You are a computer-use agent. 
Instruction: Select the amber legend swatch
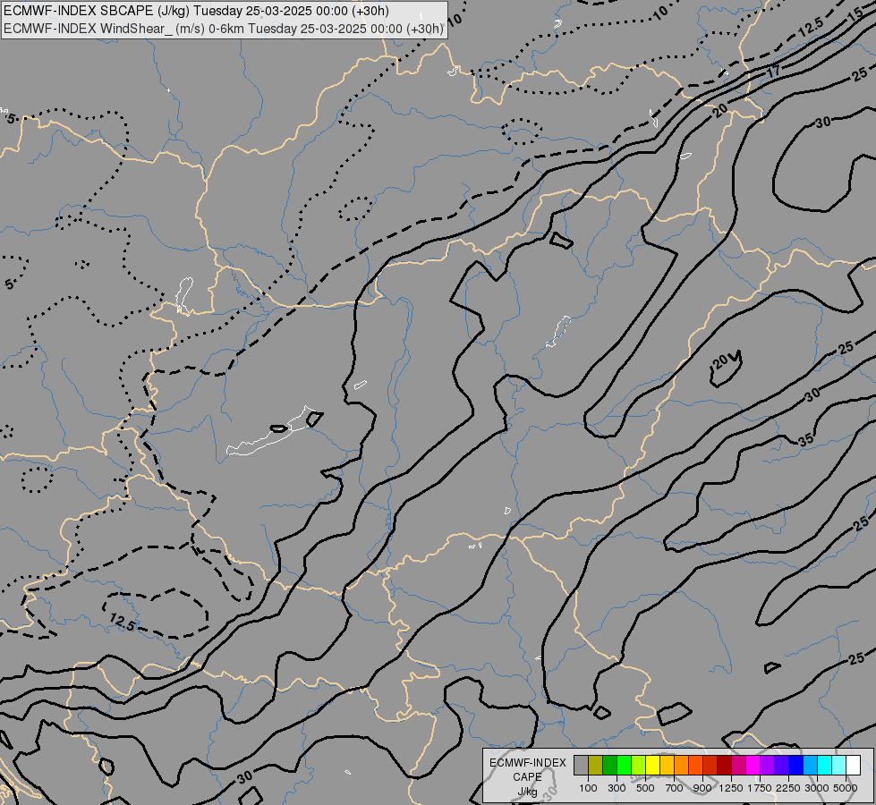(x=667, y=766)
